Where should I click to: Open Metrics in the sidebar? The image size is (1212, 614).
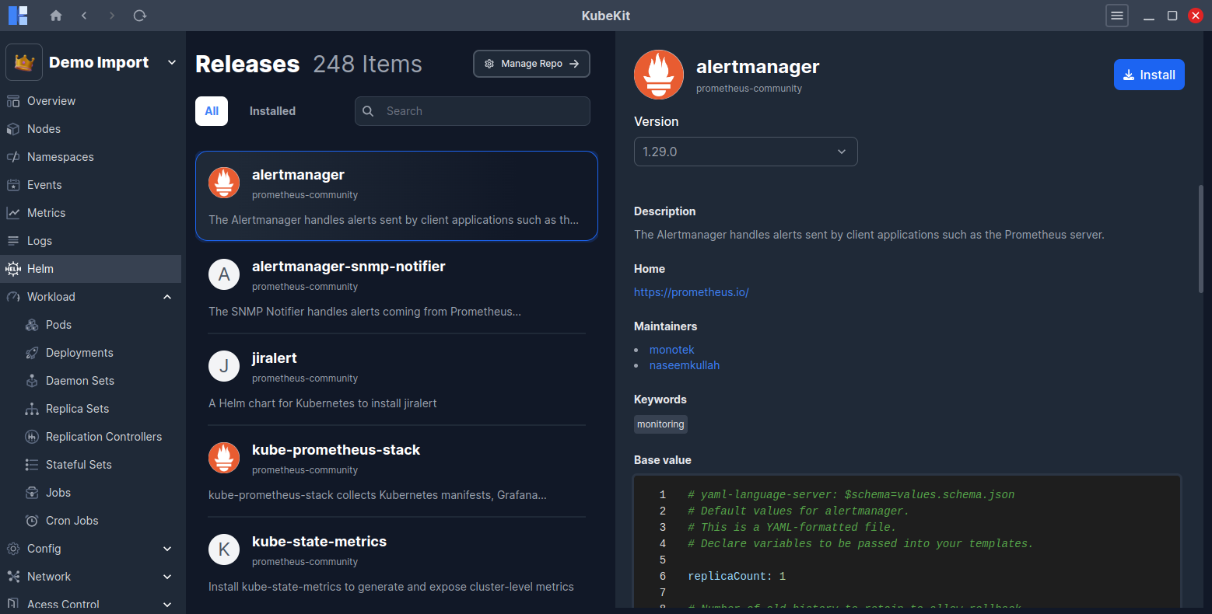coord(46,213)
